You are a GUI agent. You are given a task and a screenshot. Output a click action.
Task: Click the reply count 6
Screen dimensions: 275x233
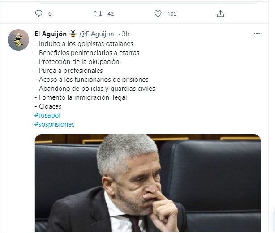click(x=50, y=14)
